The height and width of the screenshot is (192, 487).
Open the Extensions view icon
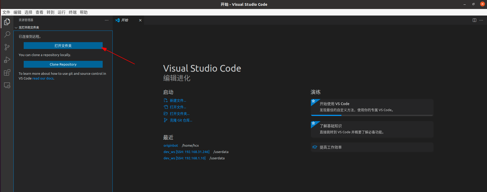point(7,72)
